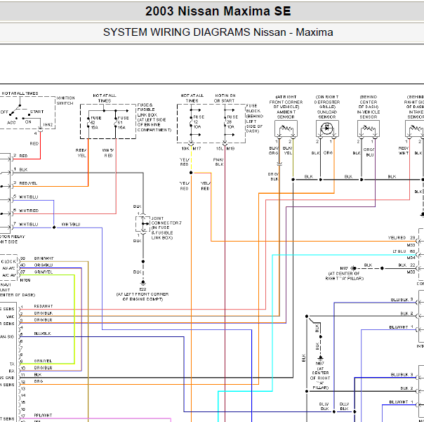The image size is (424, 422).
Task: Click the 'YEL/RED 23' wire label
Action: (x=402, y=237)
